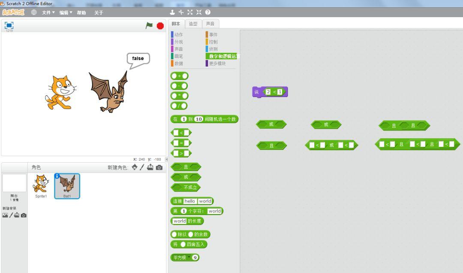Take a new backdrop photo with the camera
Image resolution: width=463 pixels, height=273 pixels.
point(24,215)
